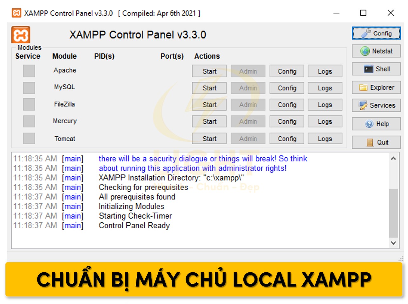Screen dimensions: 408x304
Task: Open Tomcat Logs menu
Action: (325, 139)
